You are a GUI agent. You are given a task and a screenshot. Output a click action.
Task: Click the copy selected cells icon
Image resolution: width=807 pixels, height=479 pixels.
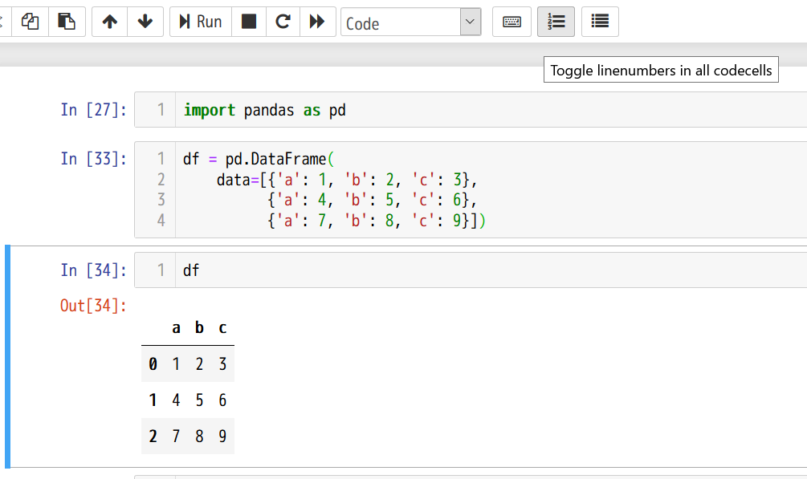[x=30, y=22]
